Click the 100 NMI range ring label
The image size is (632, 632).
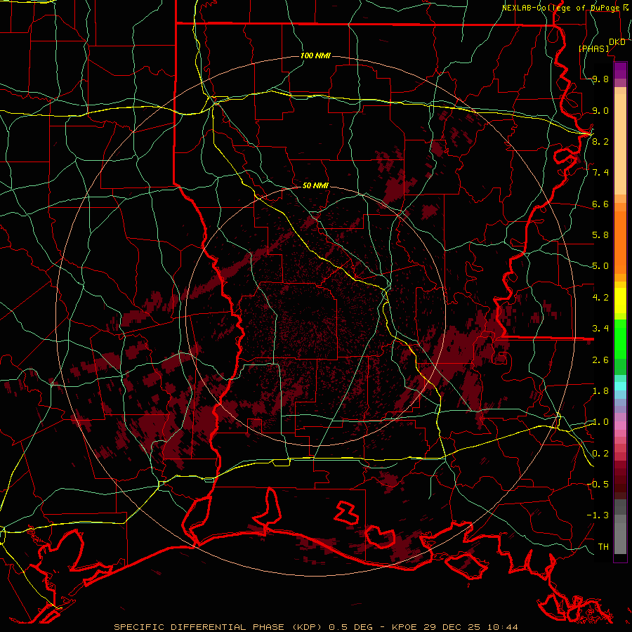315,55
